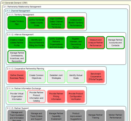Select 2.1.1.3. Cooperative Partnership Planning label
Image resolution: width=131 pixels, height=121 pixels.
click(26, 69)
